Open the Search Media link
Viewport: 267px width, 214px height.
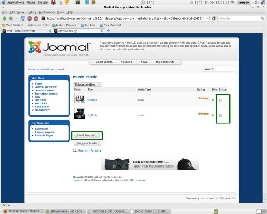pos(89,151)
